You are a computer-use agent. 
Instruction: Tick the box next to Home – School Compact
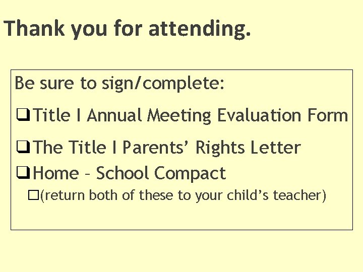click(21, 174)
